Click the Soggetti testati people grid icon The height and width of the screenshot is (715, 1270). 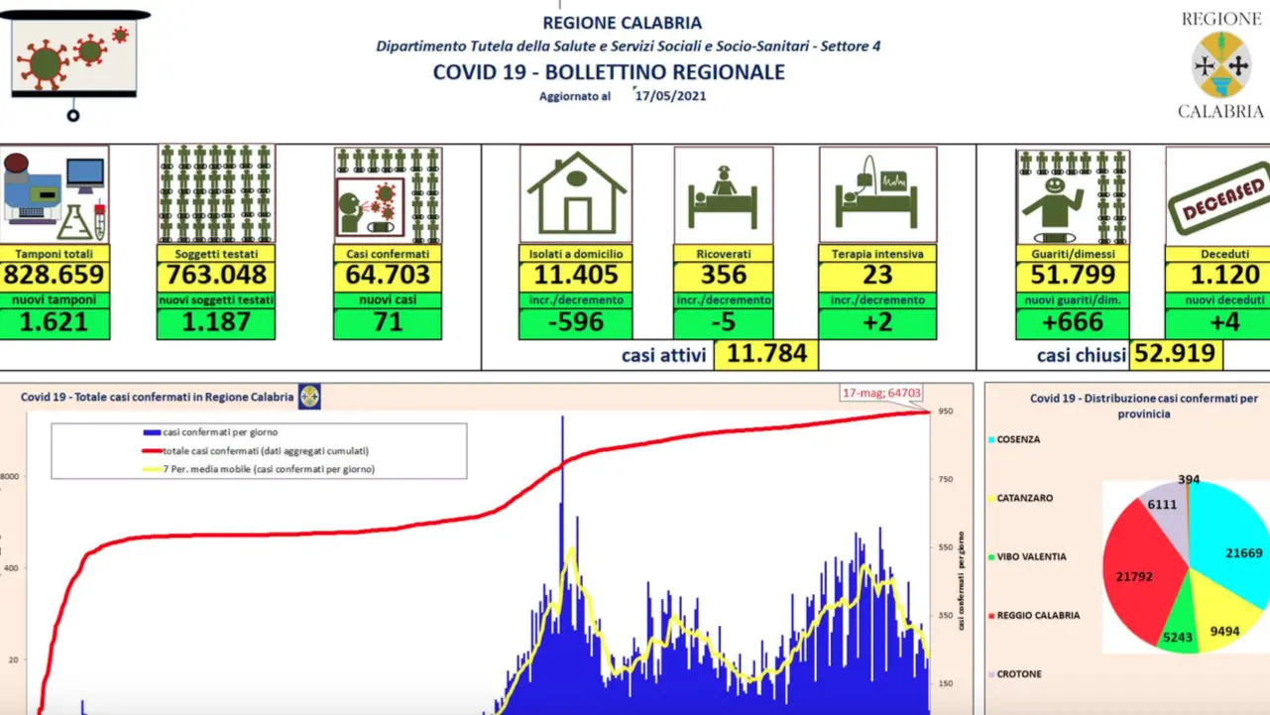(x=215, y=194)
